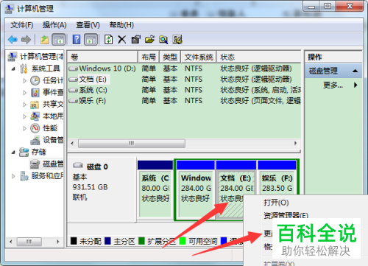Image resolution: width=368 pixels, height=266 pixels.
Task: Click the 本地用 users icon in tree
Action: click(35, 116)
